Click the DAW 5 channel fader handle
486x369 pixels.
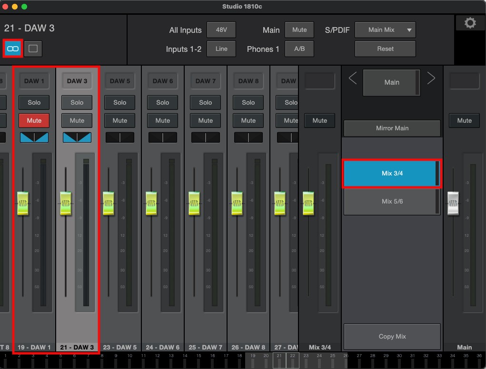coord(109,204)
